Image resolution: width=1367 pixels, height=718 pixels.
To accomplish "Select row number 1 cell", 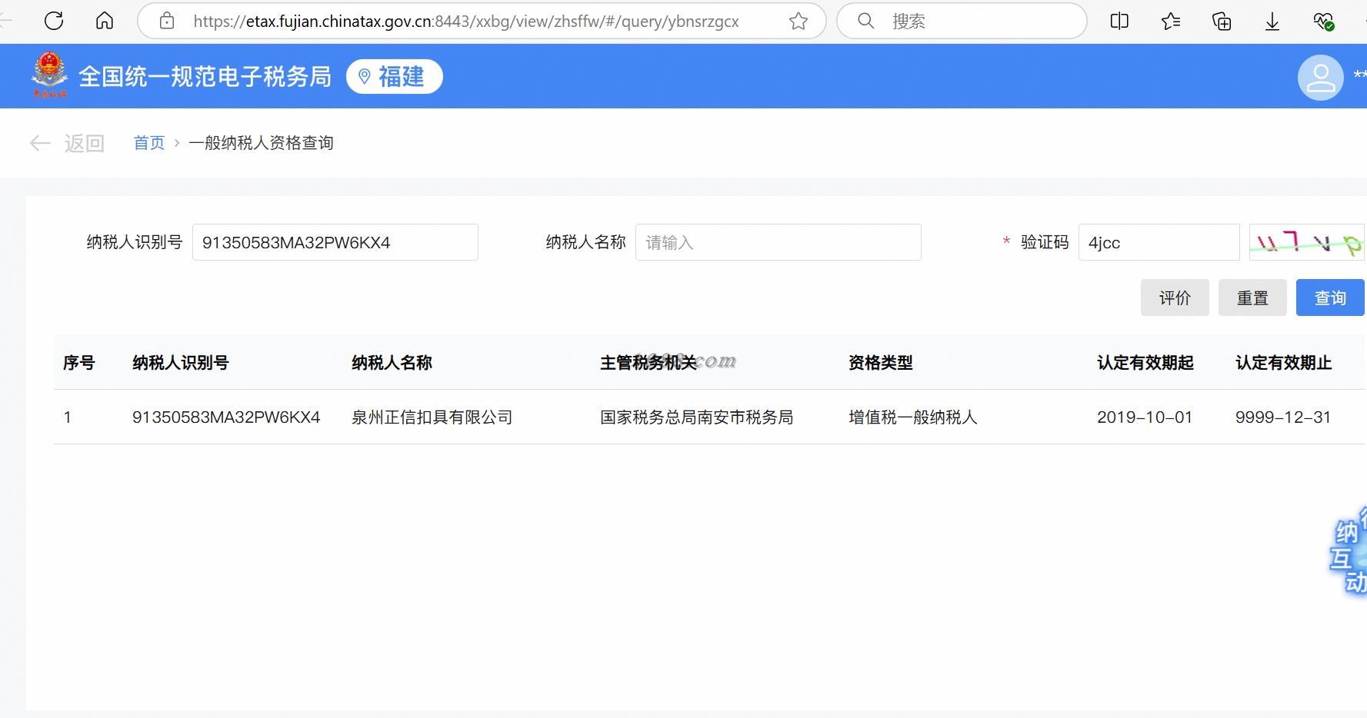I will coord(68,417).
